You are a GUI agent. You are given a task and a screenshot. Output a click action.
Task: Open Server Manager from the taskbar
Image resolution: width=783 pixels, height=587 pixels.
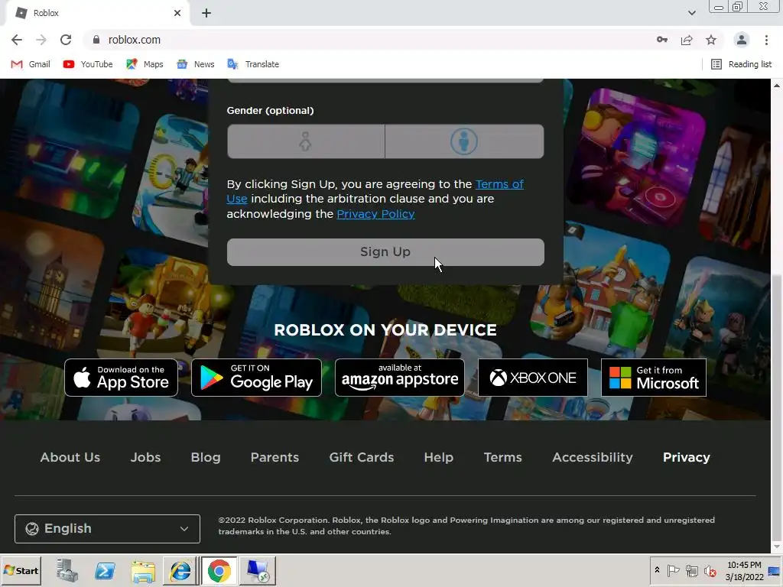(x=67, y=570)
